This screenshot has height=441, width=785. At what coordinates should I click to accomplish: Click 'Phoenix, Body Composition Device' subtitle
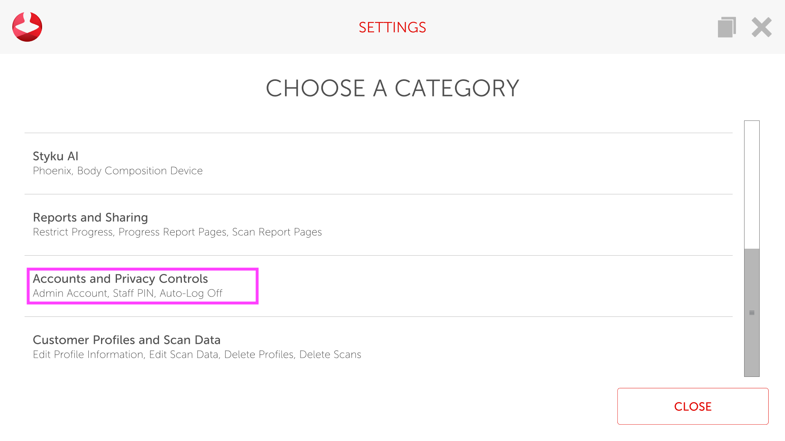tap(118, 171)
